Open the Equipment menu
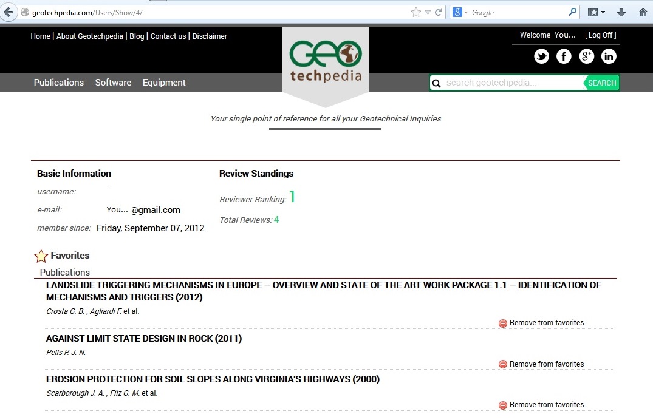653x420 pixels. coord(164,83)
